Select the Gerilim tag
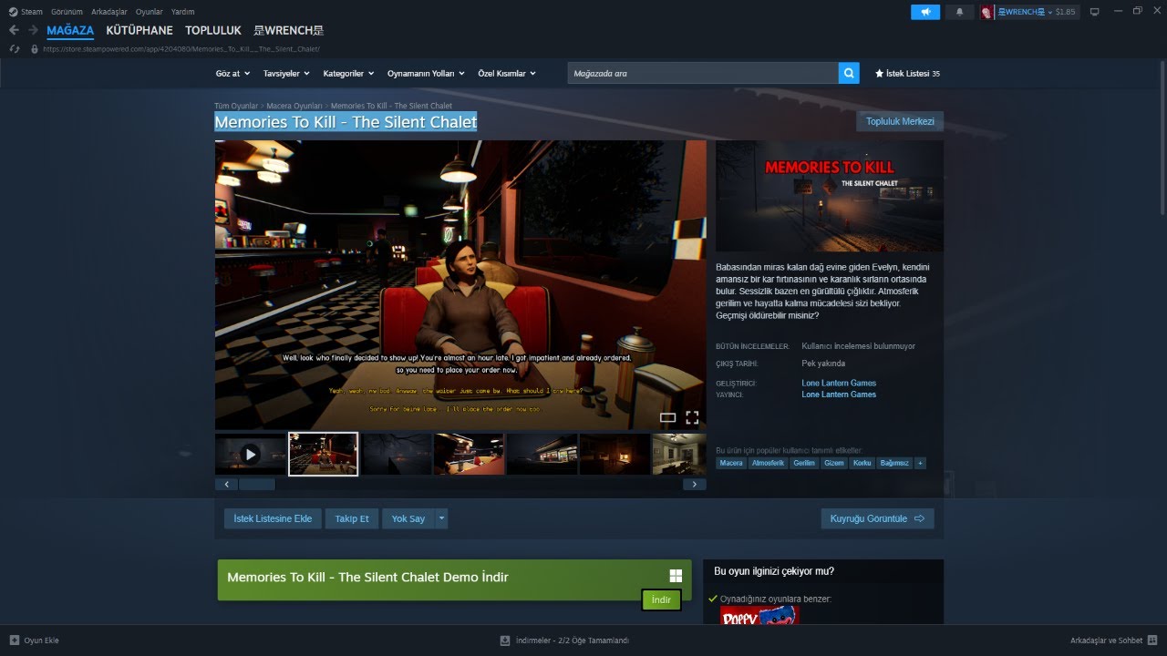Screen dimensions: 1167x656 [804, 463]
